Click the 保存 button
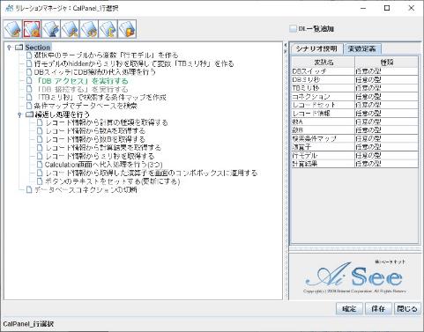 pyautogui.click(x=378, y=309)
